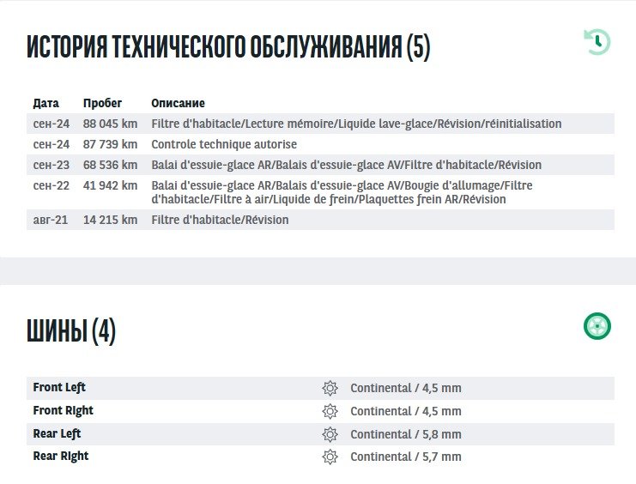The height and width of the screenshot is (484, 636).
Task: Click the Front Left tire icon
Action: pyautogui.click(x=330, y=388)
